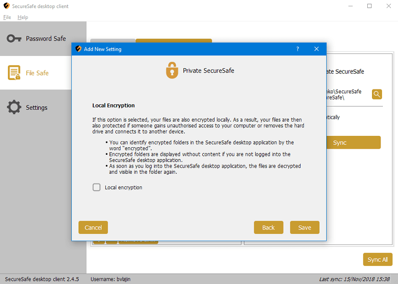Image resolution: width=398 pixels, height=284 pixels.
Task: Minimize the SecureSafe desktop client window
Action: pyautogui.click(x=351, y=6)
